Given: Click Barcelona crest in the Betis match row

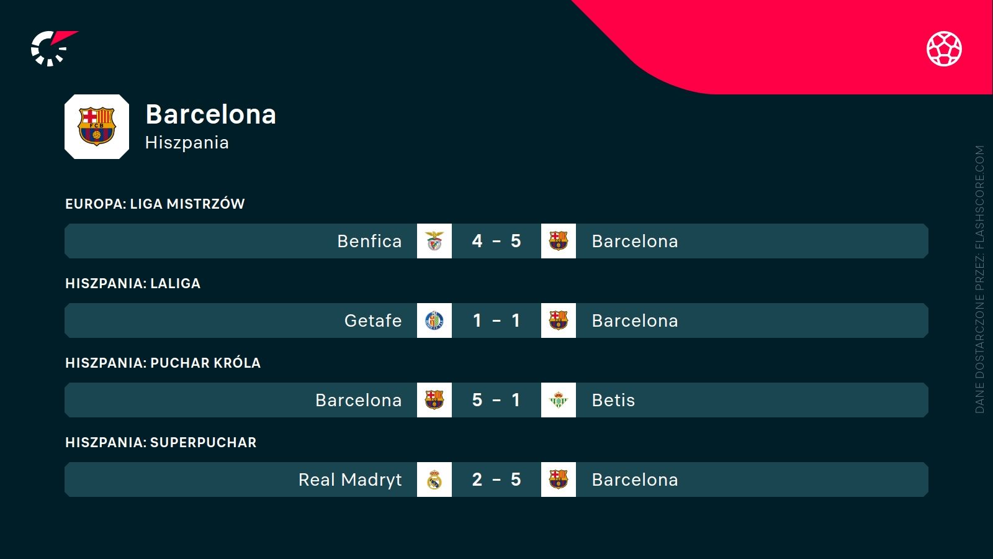Looking at the screenshot, I should pos(434,400).
